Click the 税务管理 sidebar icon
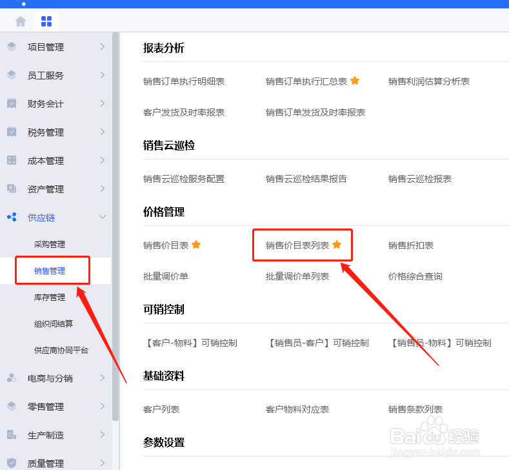The image size is (509, 470). [12, 132]
